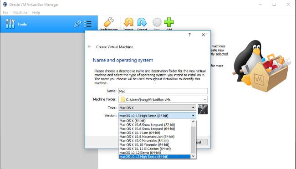Click the partially hidden Cancel button
The image size is (296, 169).
coord(202,142)
